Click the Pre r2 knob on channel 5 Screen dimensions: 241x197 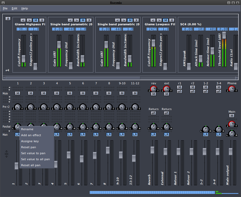pos(70,107)
